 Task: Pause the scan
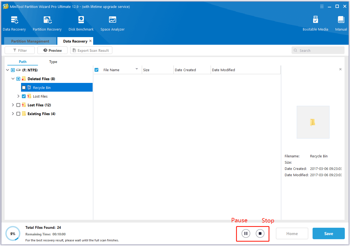pyautogui.click(x=245, y=233)
